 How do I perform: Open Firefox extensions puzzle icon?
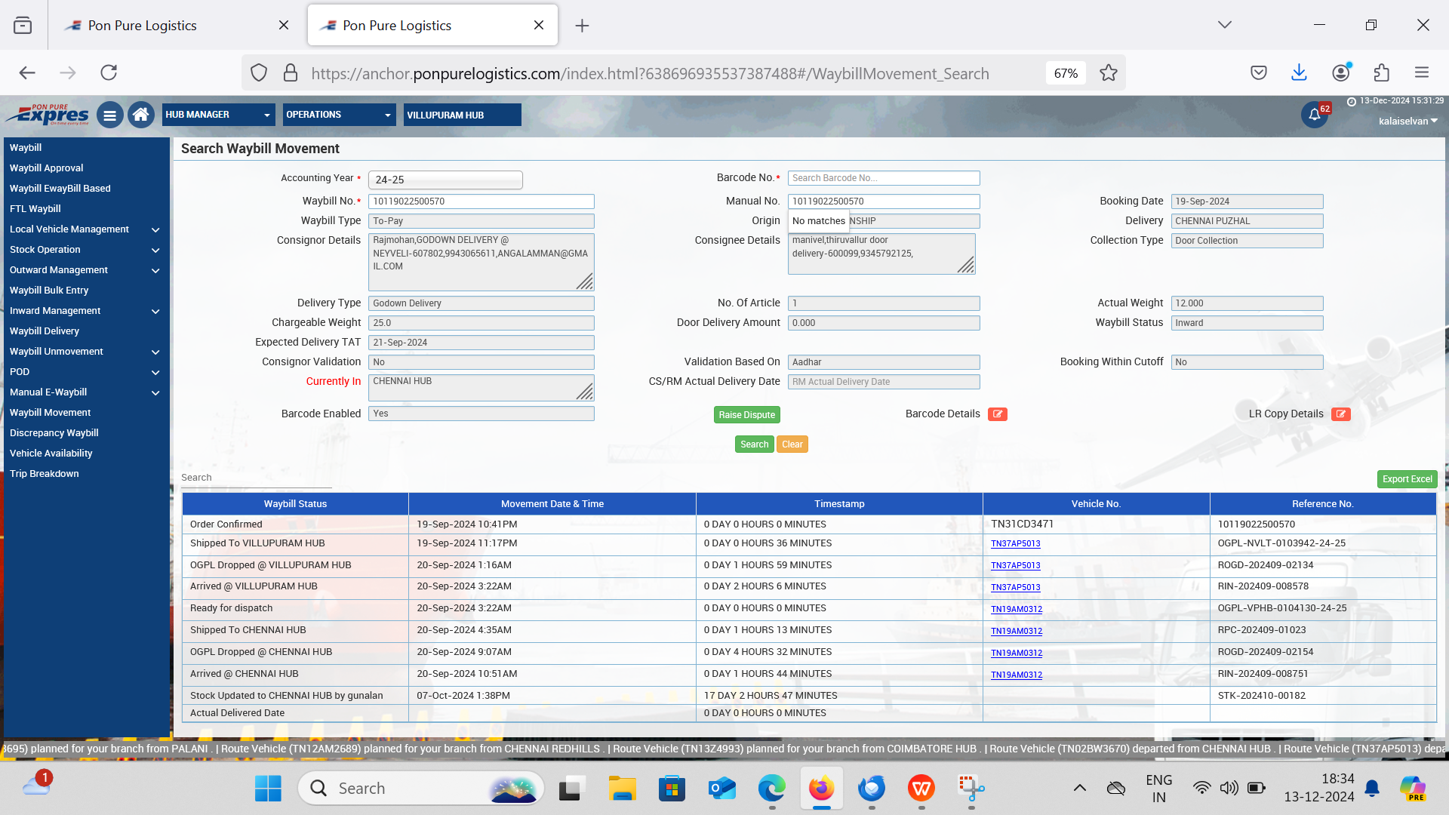[1381, 73]
